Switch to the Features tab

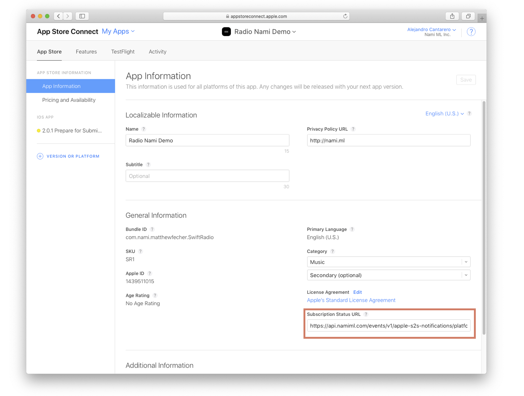(86, 52)
